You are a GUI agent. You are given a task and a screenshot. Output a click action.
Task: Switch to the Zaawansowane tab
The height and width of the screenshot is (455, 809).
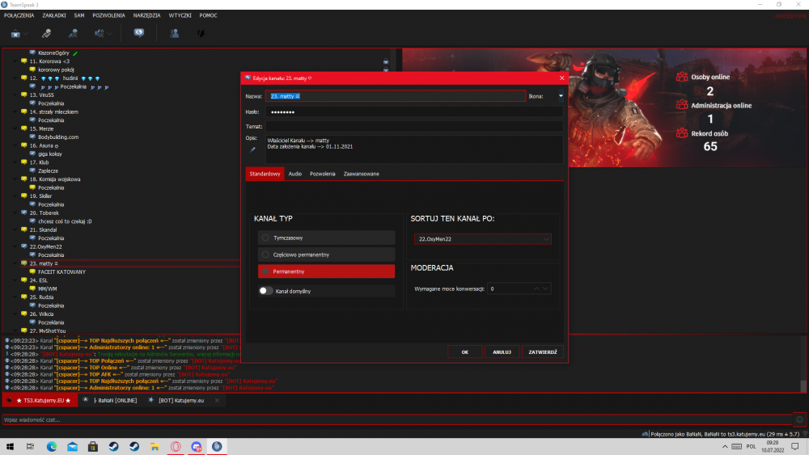[361, 174]
